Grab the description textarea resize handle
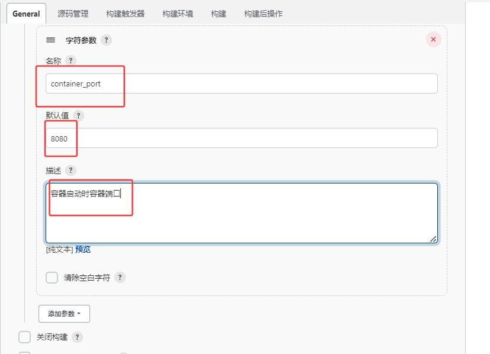The width and height of the screenshot is (490, 354). point(433,239)
